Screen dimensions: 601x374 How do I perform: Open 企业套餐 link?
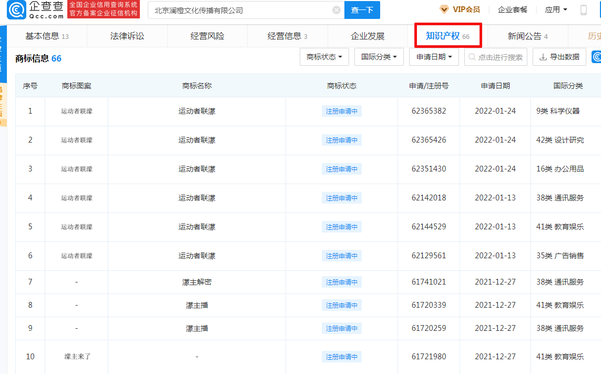[x=513, y=9]
